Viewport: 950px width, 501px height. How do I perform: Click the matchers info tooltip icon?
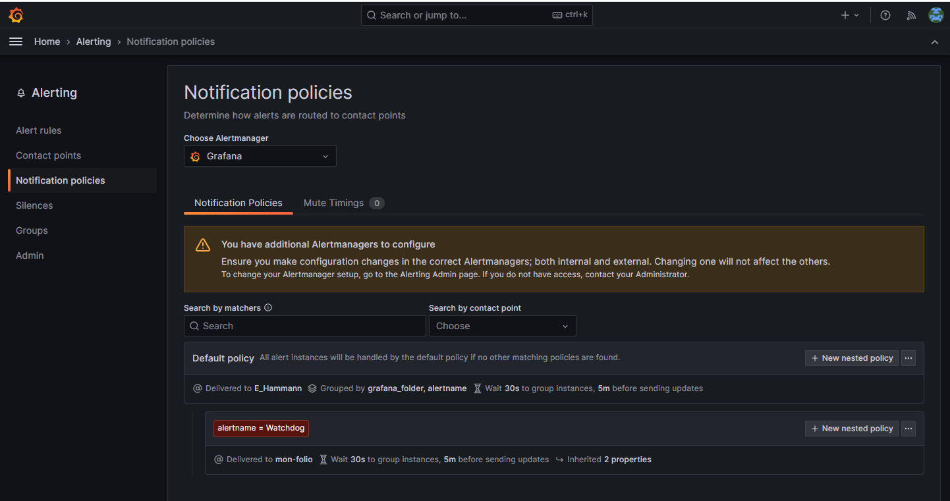coord(268,307)
